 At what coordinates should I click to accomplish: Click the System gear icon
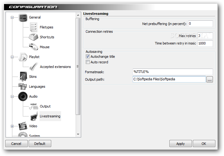23,135
